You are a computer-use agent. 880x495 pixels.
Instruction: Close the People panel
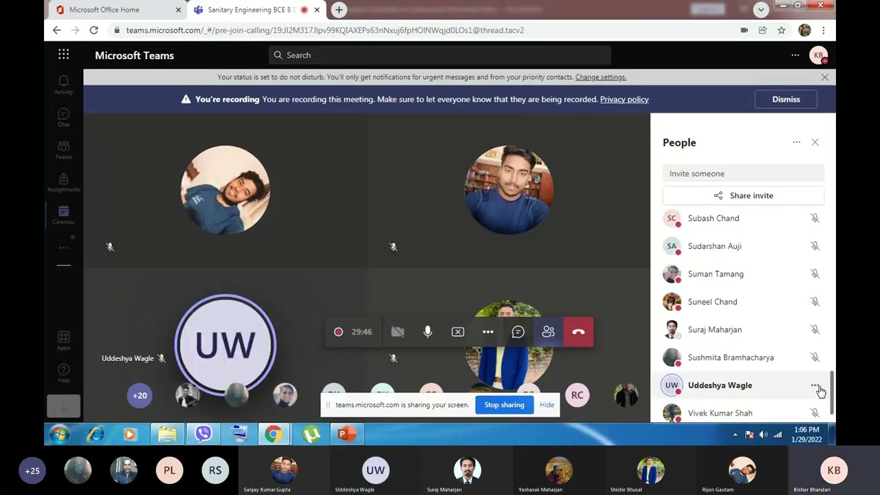click(815, 142)
